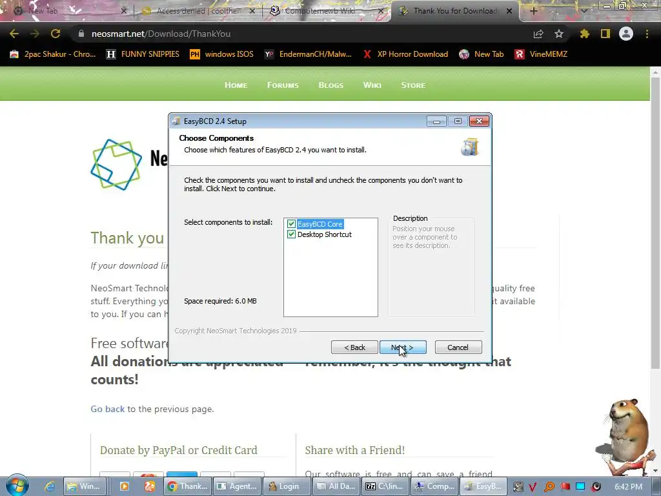Viewport: 661px width, 496px height.
Task: Close the Thank You for Download tab
Action: (x=509, y=11)
